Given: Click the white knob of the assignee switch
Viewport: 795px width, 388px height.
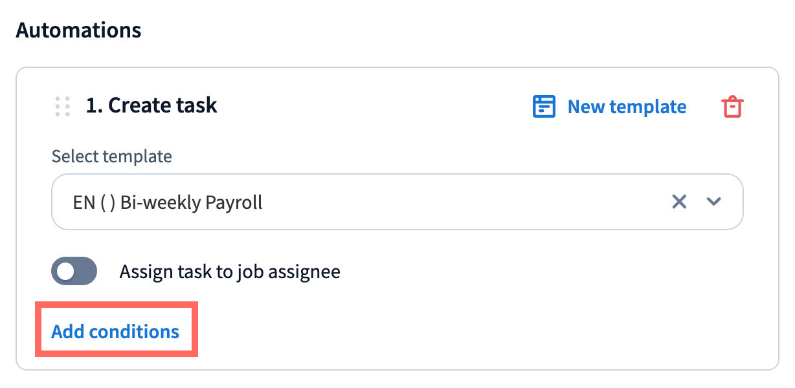Looking at the screenshot, I should click(x=65, y=272).
